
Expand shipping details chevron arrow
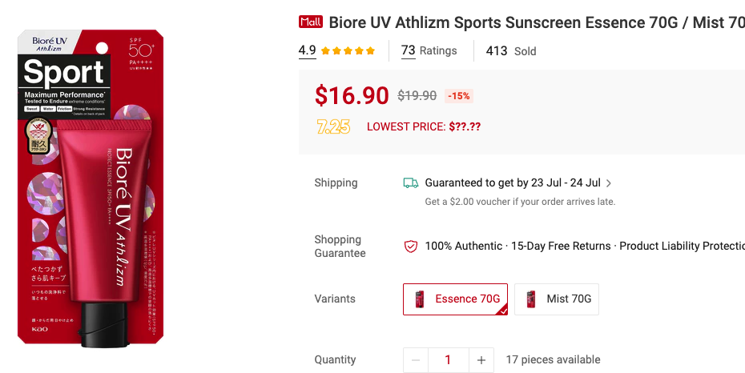(610, 183)
